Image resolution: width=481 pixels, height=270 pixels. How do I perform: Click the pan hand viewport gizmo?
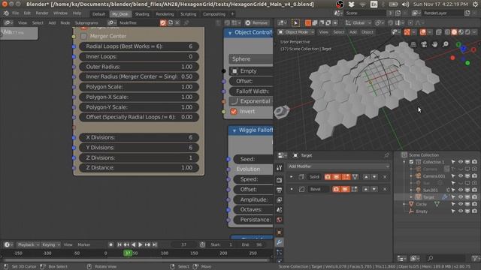(434, 44)
